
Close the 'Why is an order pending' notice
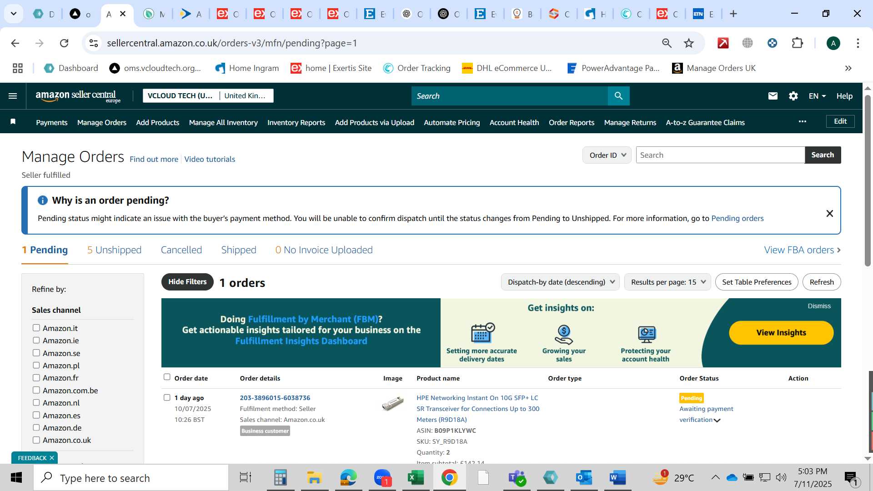tap(829, 214)
